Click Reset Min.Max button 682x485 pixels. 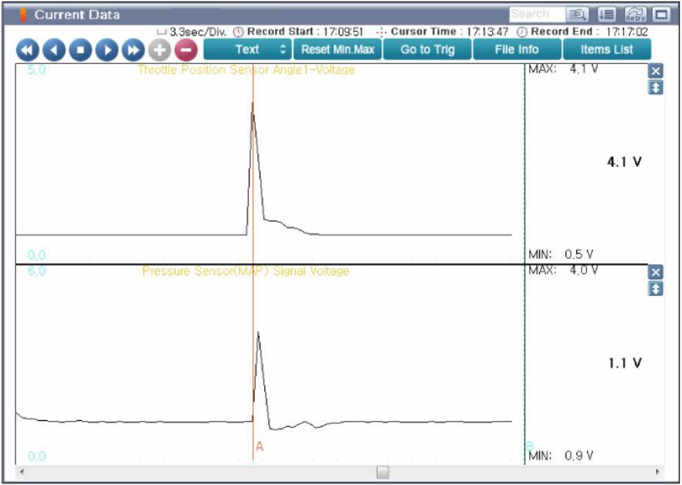pos(338,49)
